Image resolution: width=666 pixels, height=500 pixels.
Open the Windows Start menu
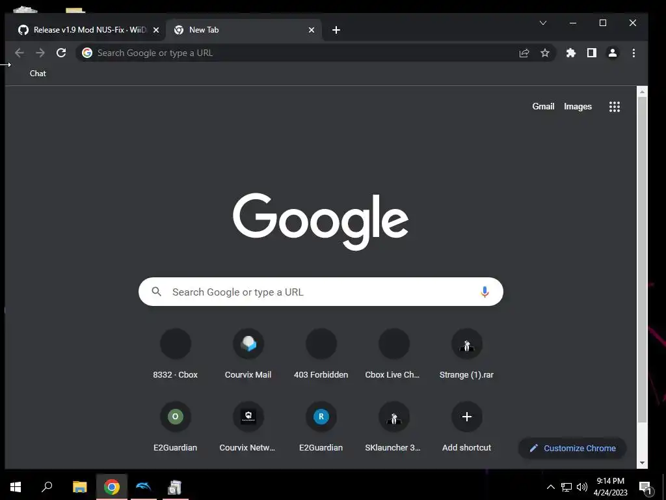(x=16, y=487)
